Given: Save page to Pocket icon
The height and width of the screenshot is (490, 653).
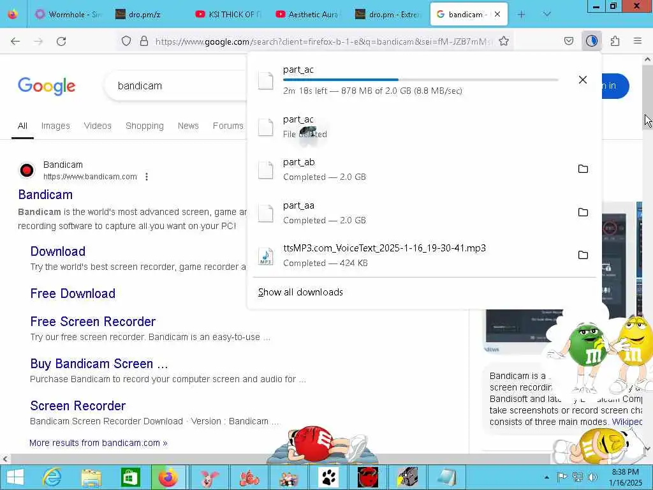Looking at the screenshot, I should pyautogui.click(x=568, y=41).
